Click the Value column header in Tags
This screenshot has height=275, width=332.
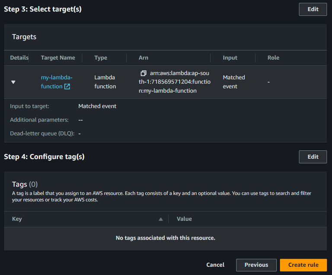184,219
